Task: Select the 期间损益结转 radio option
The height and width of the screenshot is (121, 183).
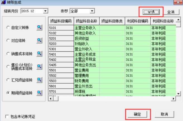Action: pyautogui.click(x=8, y=93)
